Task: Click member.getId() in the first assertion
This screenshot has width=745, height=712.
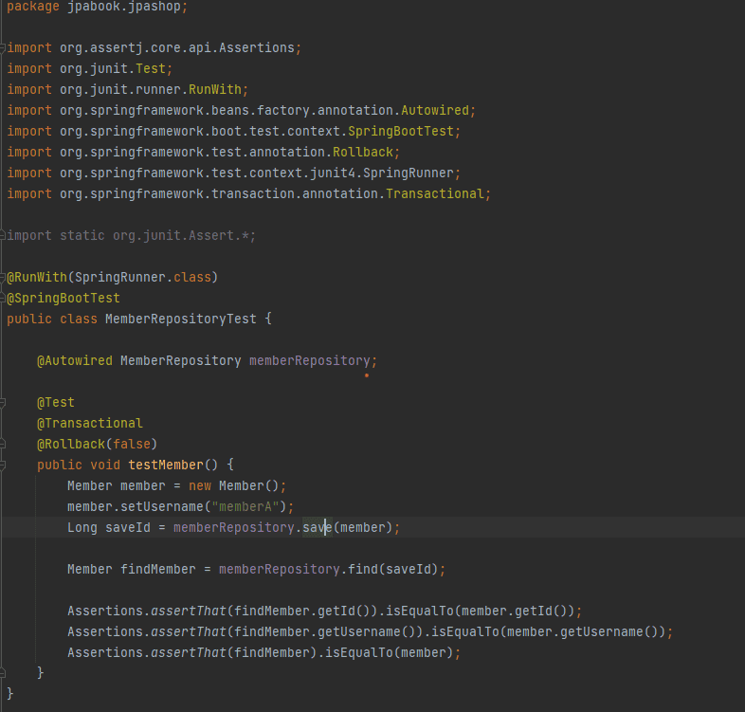Action: point(514,612)
